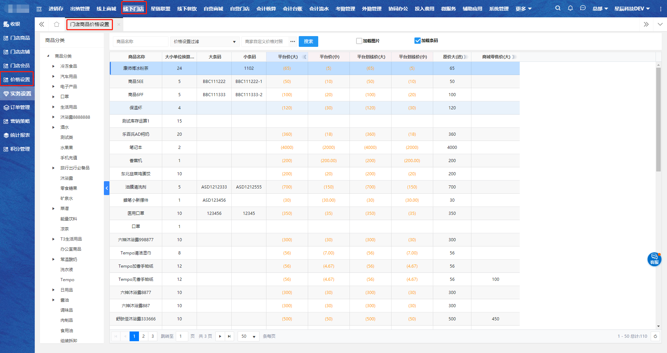
Task: Open the 价格设置过滤 dropdown
Action: [204, 42]
